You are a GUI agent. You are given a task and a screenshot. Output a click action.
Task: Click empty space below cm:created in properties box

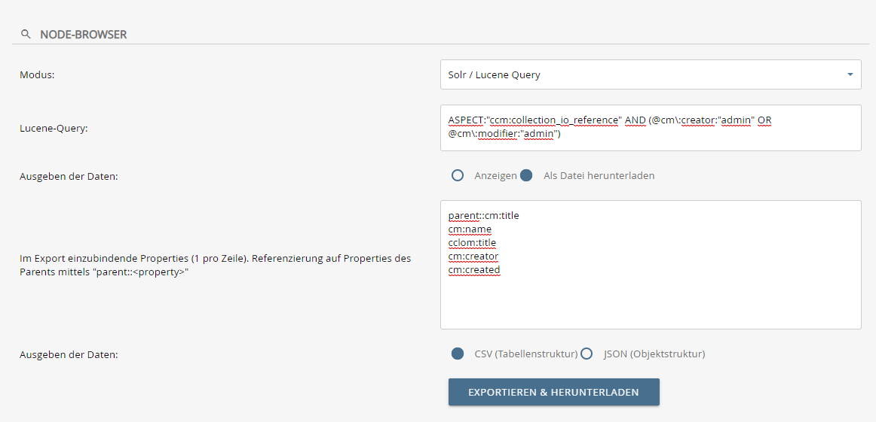650,305
